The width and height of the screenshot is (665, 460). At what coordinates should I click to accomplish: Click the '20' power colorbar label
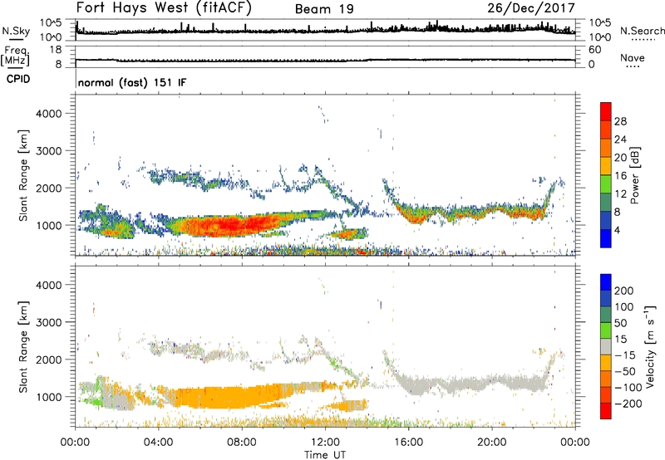620,158
